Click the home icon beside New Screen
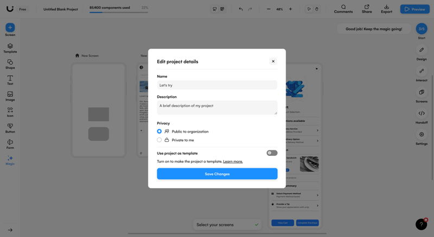Screen dimensions: 434x237 click(77, 56)
